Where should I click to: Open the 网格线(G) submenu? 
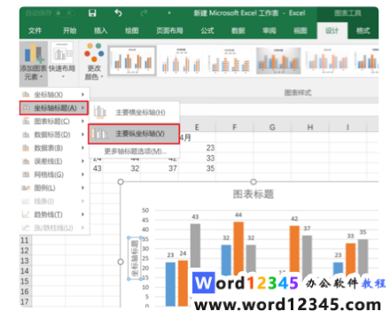pos(54,175)
